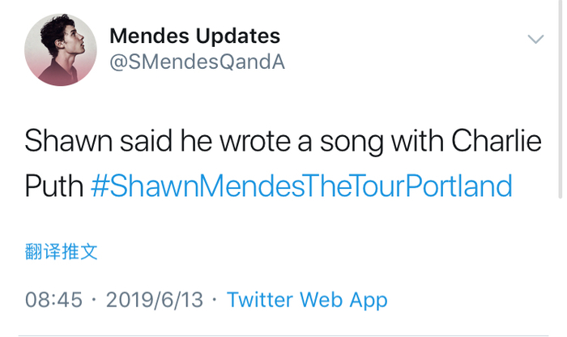The image size is (567, 337).
Task: Click the word "Charlie" in the tweet text
Action: (x=496, y=142)
